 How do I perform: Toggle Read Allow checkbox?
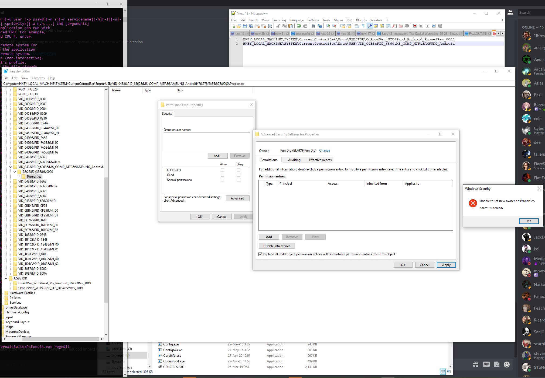(x=222, y=175)
